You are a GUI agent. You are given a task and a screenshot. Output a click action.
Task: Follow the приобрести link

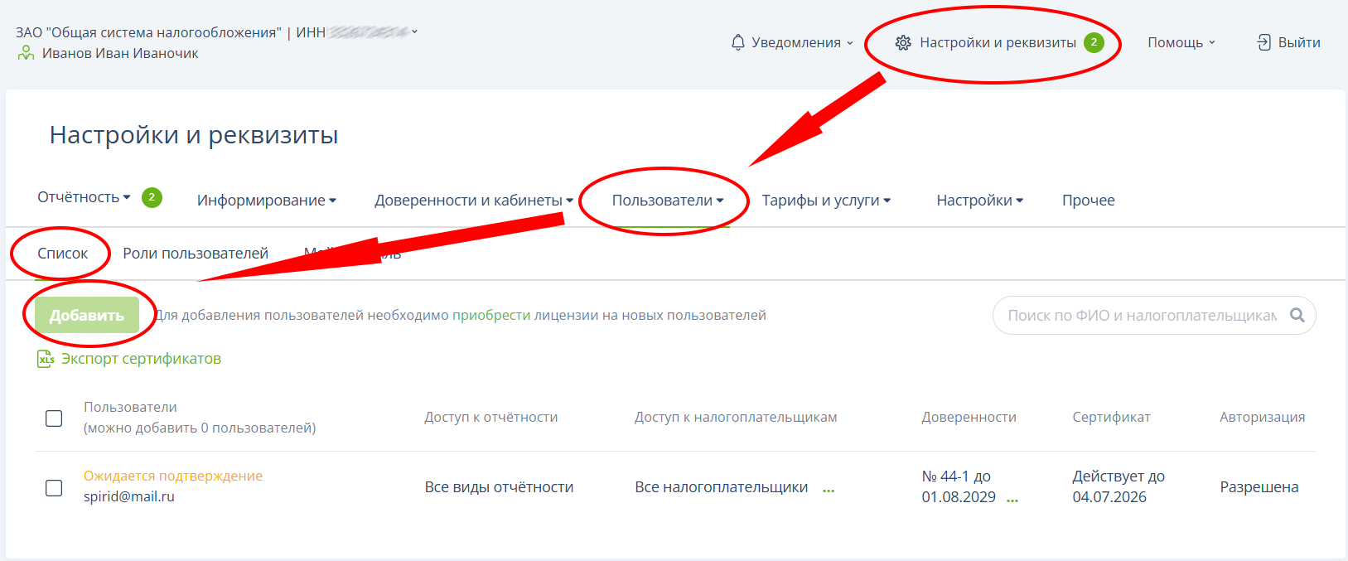(x=490, y=316)
